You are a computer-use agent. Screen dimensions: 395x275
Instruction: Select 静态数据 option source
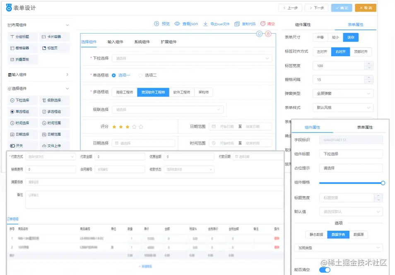click(x=316, y=234)
